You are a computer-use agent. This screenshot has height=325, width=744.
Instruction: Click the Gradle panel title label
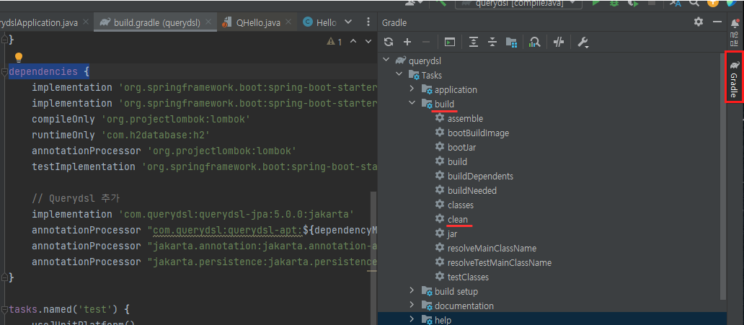click(394, 23)
